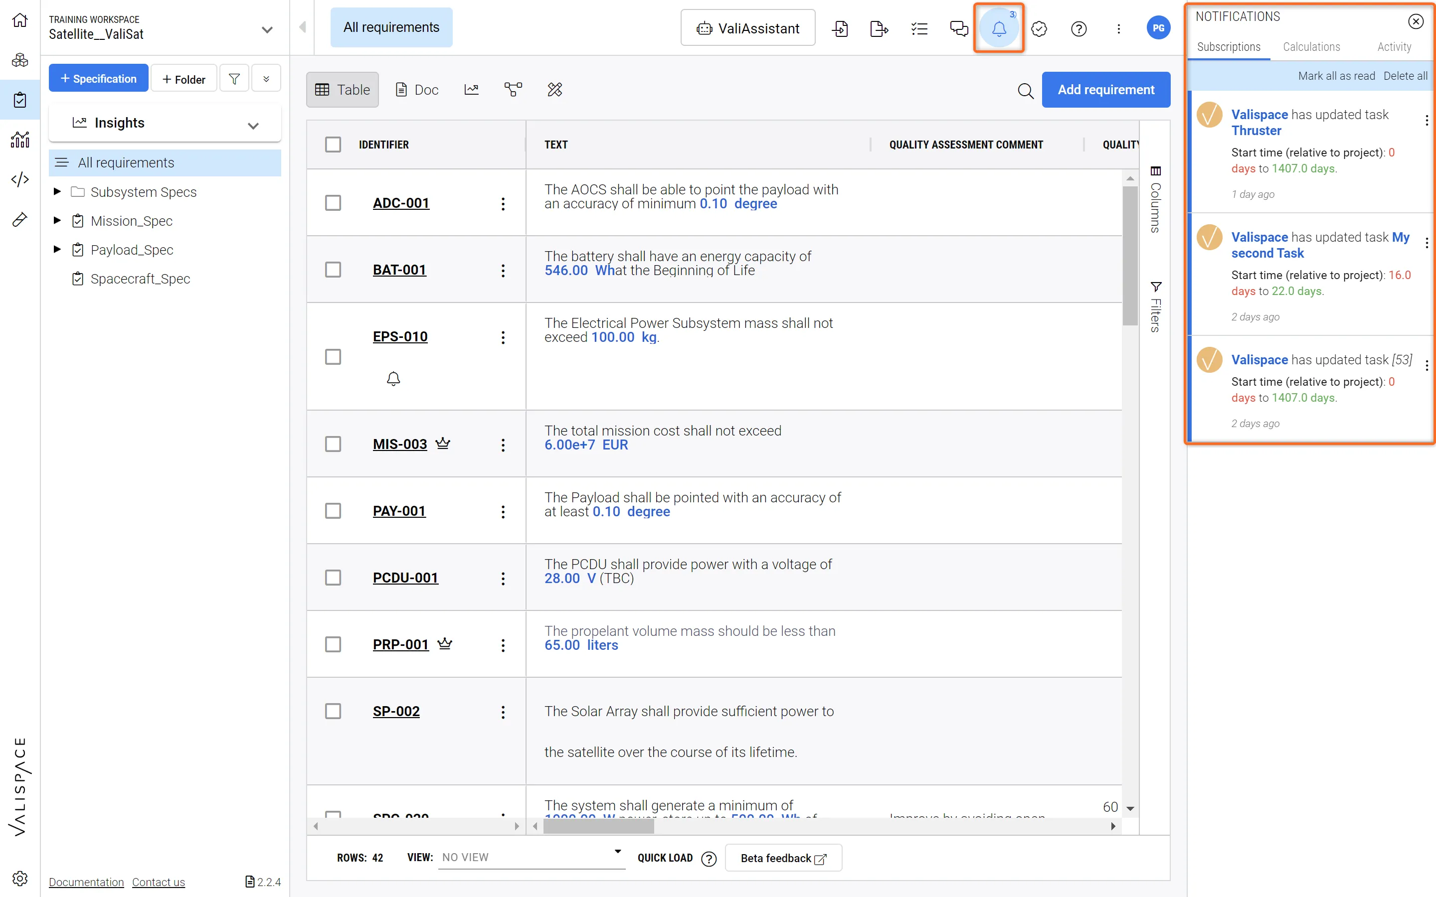Open the notifications bell icon
The image size is (1436, 897).
(999, 28)
